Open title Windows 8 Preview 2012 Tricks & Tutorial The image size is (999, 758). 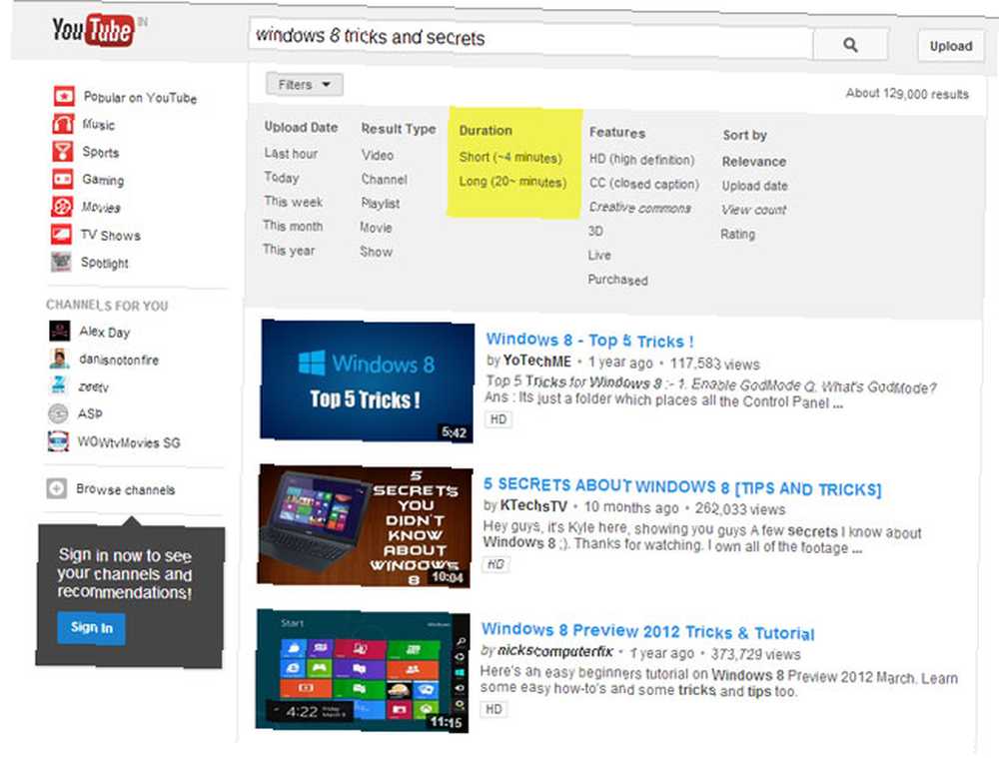[648, 631]
